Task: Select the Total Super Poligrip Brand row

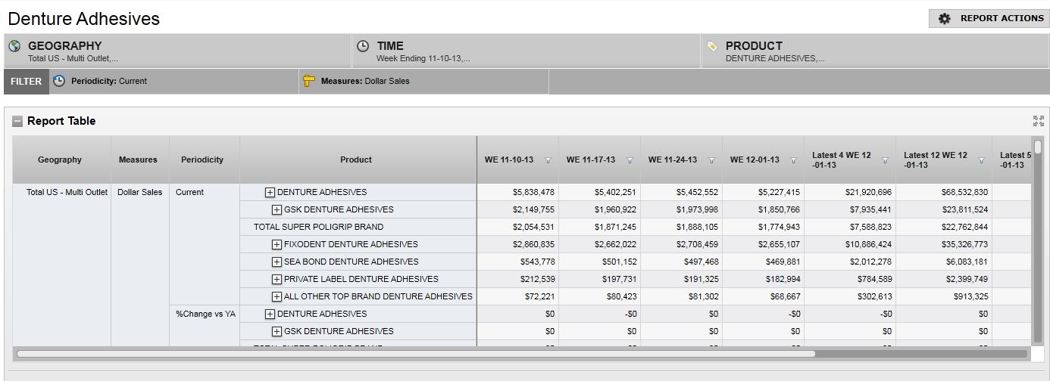Action: tap(318, 227)
